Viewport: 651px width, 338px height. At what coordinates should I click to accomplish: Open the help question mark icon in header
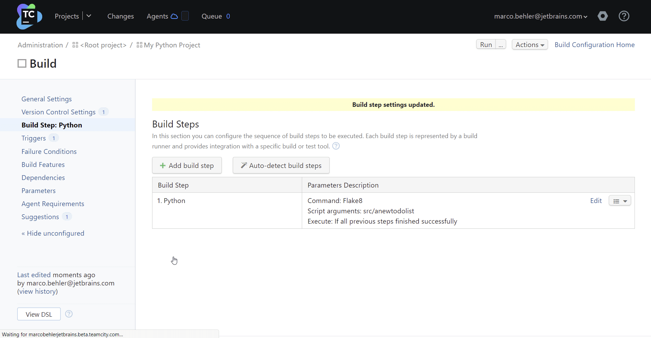624,16
